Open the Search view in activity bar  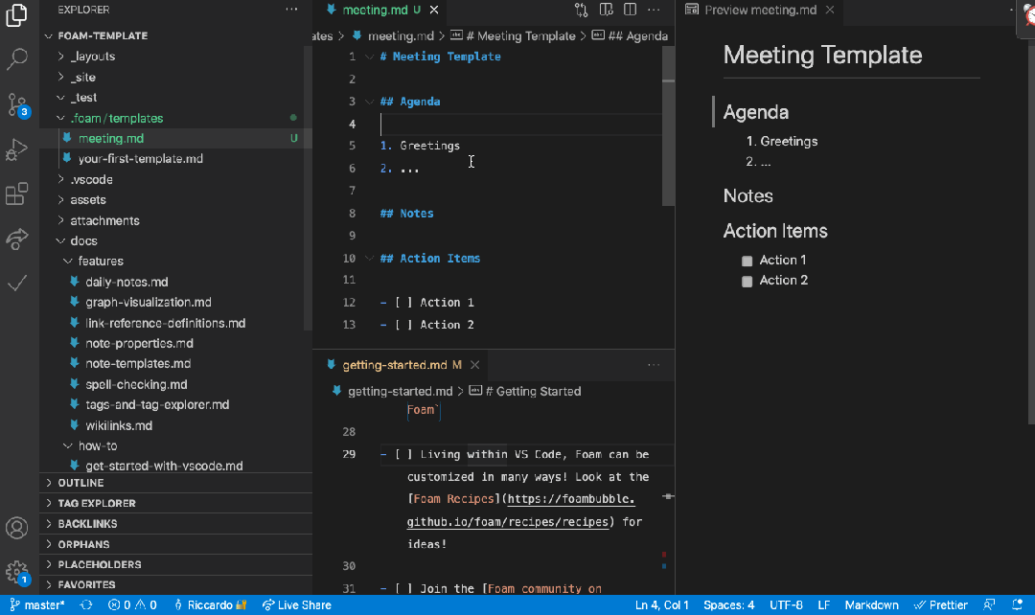coord(16,59)
